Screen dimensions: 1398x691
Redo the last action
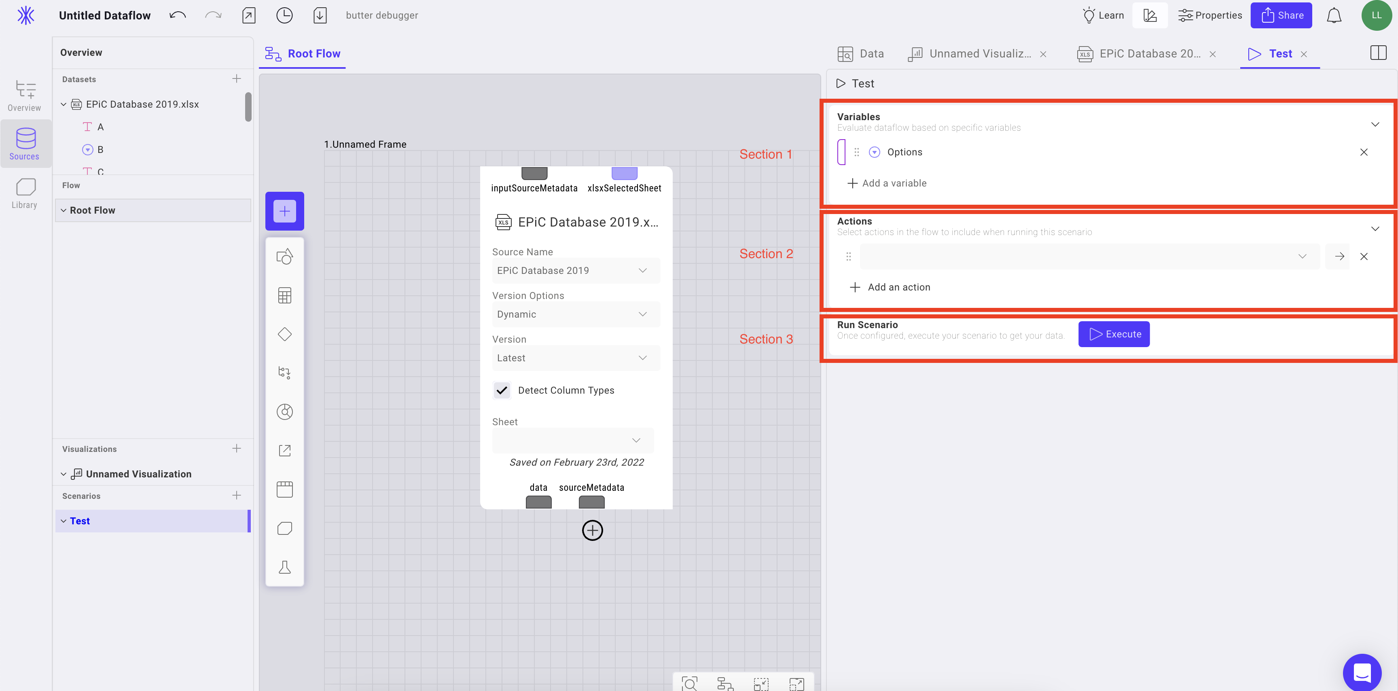coord(213,15)
